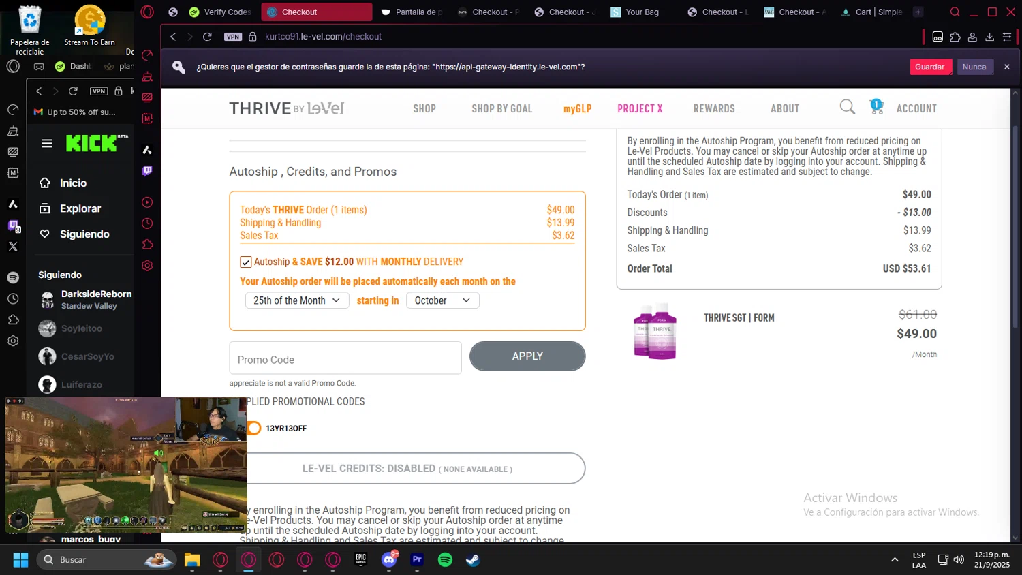This screenshot has height=575, width=1022.
Task: Open the REWARDS menu item
Action: [714, 108]
